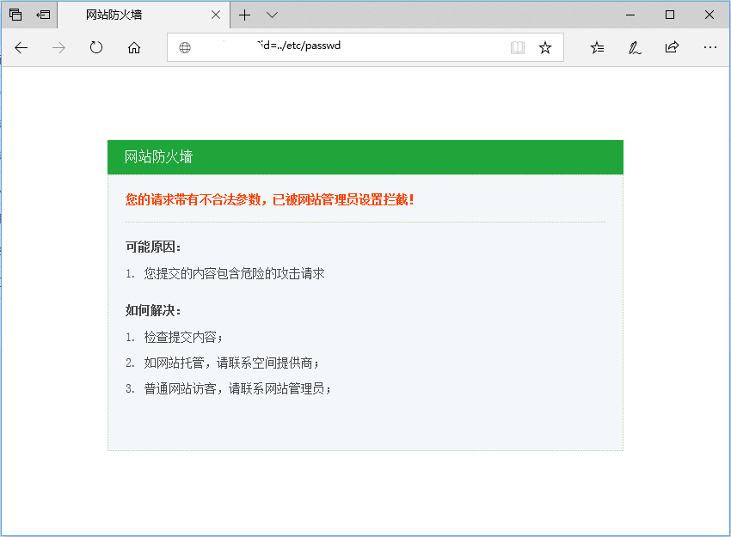Image resolution: width=731 pixels, height=537 pixels.
Task: Add page to favorites star
Action: coord(545,47)
